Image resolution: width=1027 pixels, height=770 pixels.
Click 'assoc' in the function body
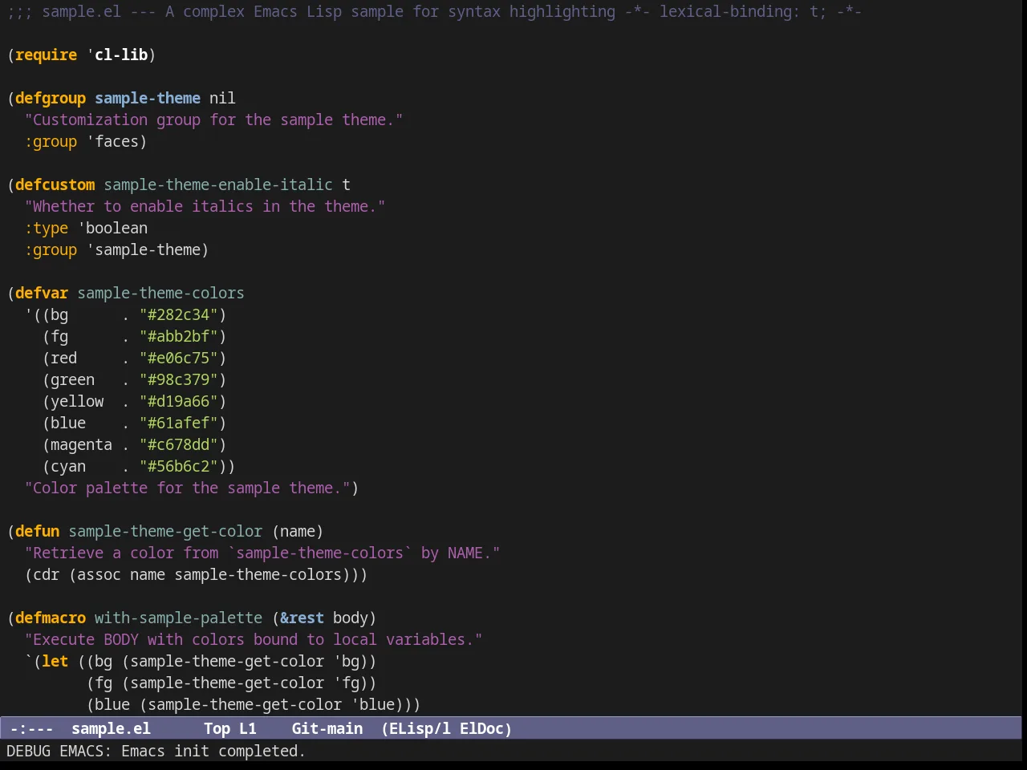pos(99,574)
